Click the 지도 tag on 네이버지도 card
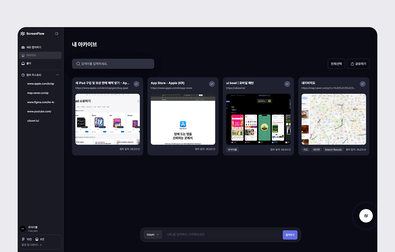Viewport: 395px width, 252px height. [306, 149]
